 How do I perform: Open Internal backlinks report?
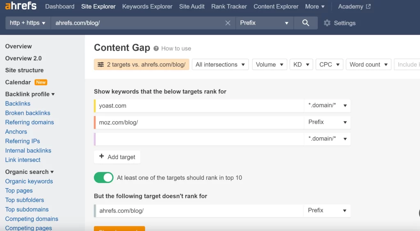28,150
